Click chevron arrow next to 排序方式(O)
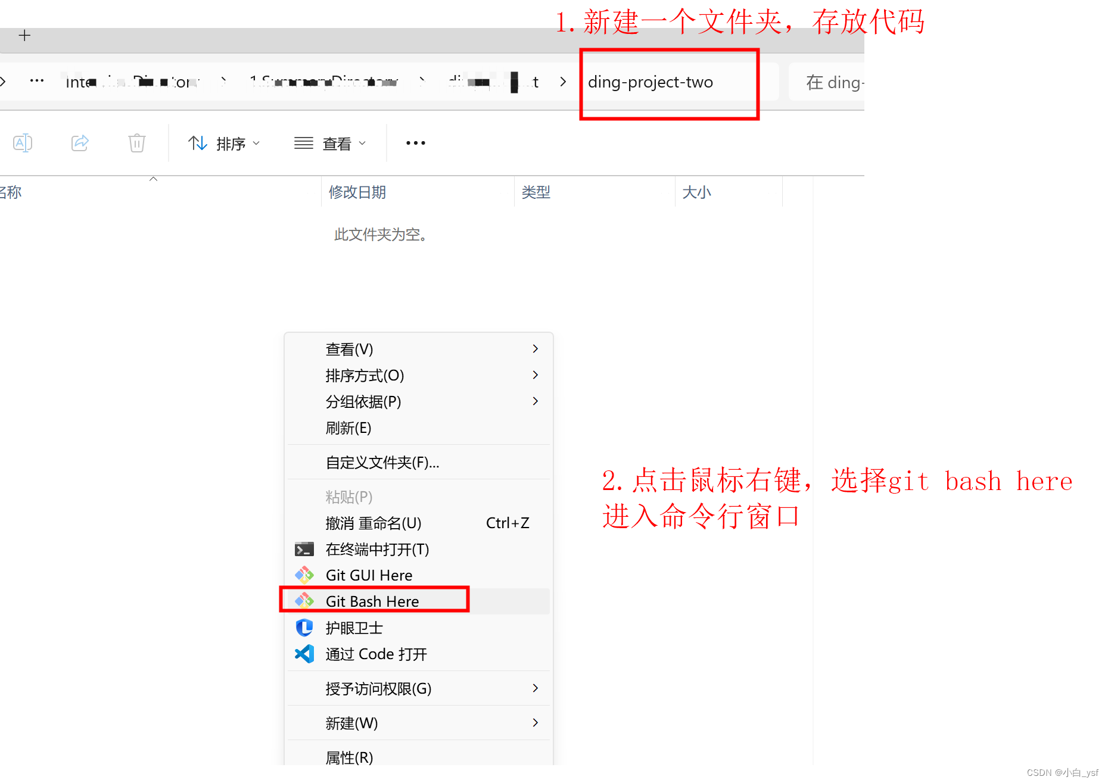 click(x=535, y=375)
